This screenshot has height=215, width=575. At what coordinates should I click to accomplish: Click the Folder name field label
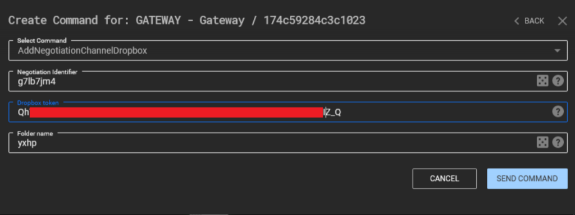[35, 133]
